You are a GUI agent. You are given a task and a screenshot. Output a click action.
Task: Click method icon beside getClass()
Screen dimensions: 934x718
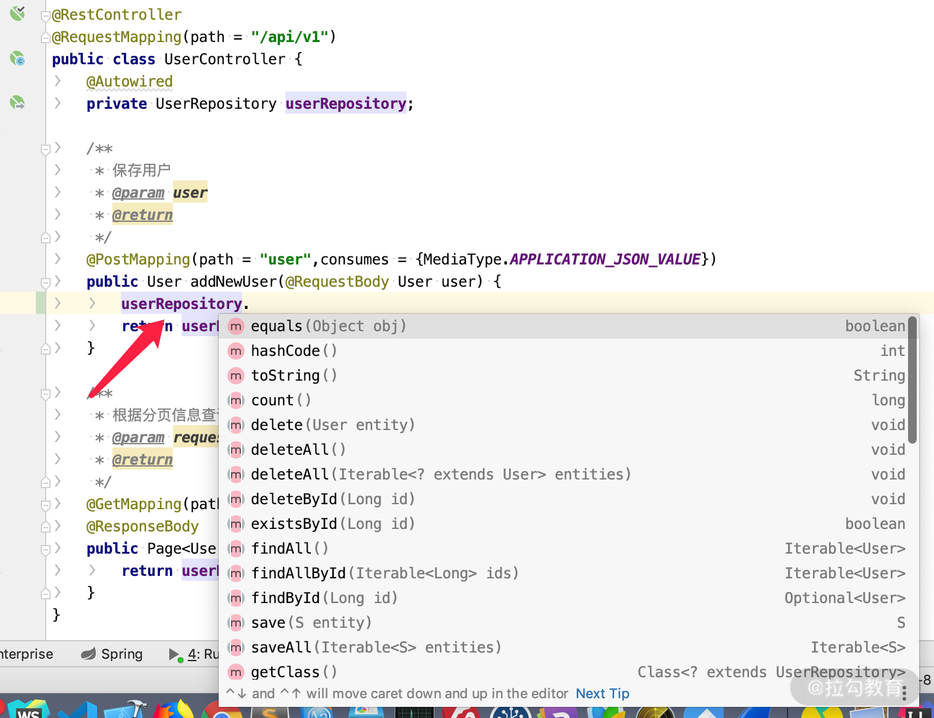(236, 672)
